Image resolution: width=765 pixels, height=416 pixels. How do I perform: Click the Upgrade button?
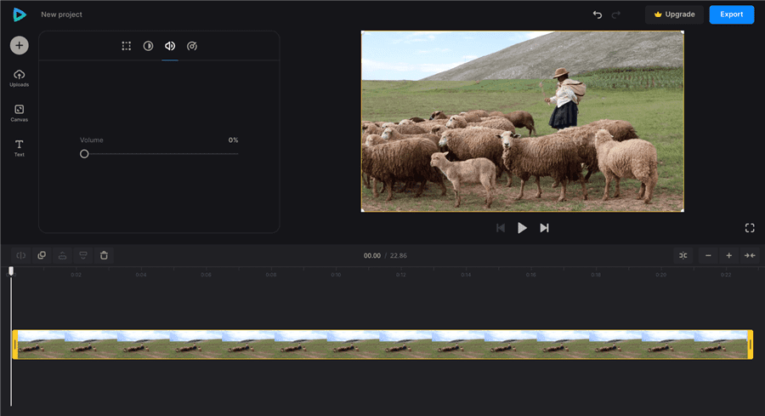674,14
